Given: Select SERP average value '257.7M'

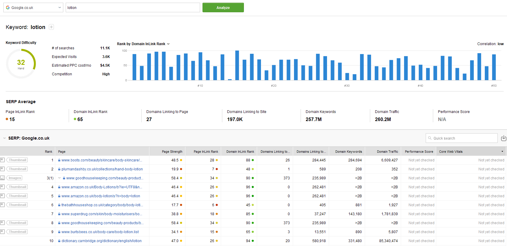Looking at the screenshot, I should (x=313, y=119).
